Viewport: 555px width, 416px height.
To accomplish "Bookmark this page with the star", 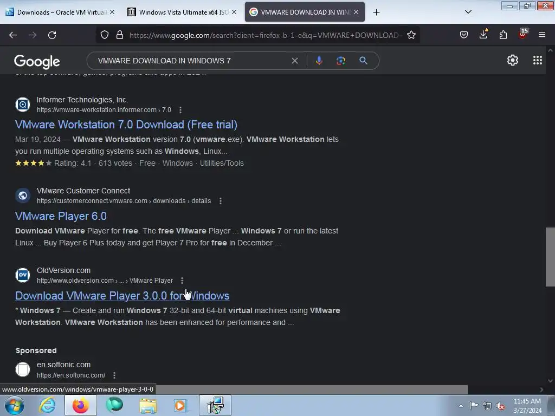I will (x=411, y=35).
